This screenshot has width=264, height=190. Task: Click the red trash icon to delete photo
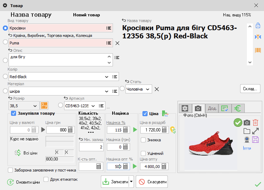click(255, 123)
